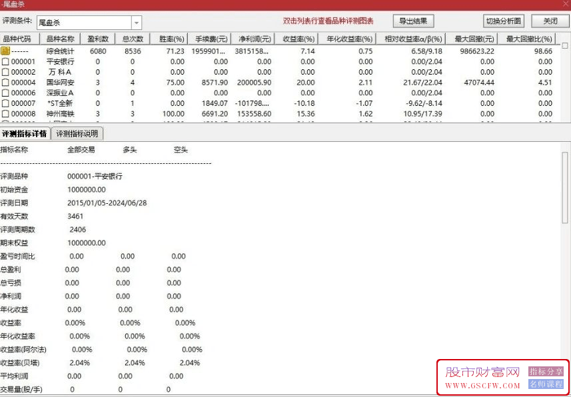
Task: Sort by the 净利润(元) column header
Action: 253,39
